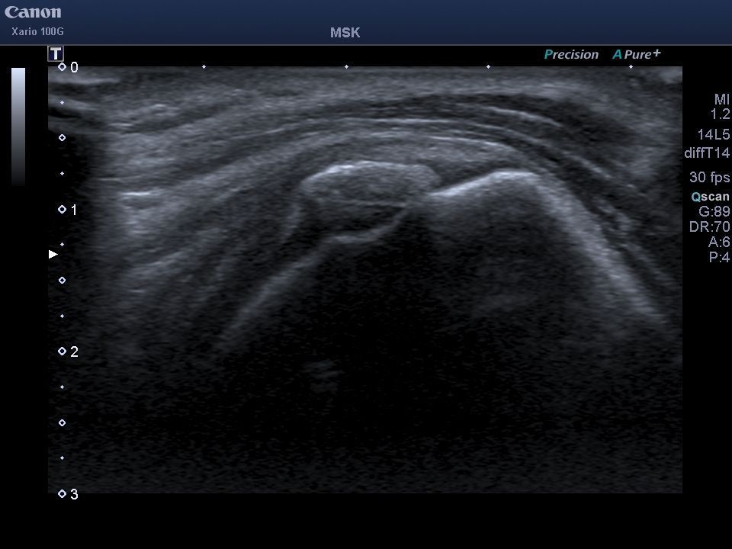732x549 pixels.
Task: Click the 30 fps frame rate readout
Action: coord(709,178)
